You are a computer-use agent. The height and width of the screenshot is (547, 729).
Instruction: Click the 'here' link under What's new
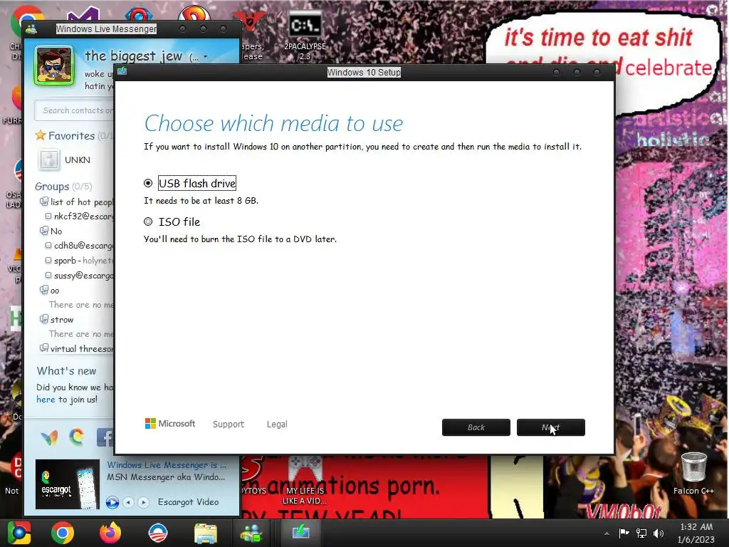46,400
